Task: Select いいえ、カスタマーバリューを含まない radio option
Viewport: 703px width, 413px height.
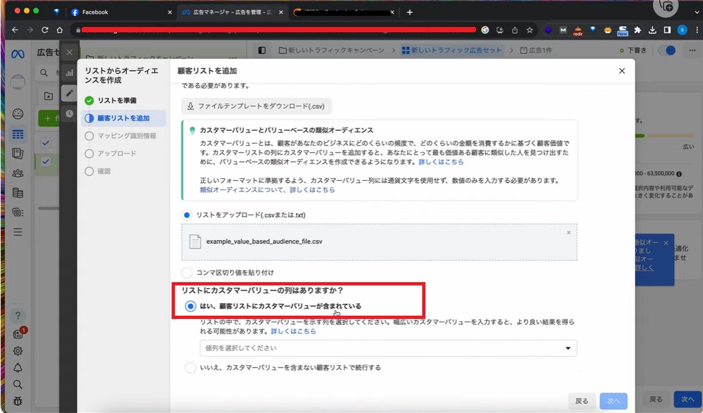Action: pyautogui.click(x=191, y=368)
